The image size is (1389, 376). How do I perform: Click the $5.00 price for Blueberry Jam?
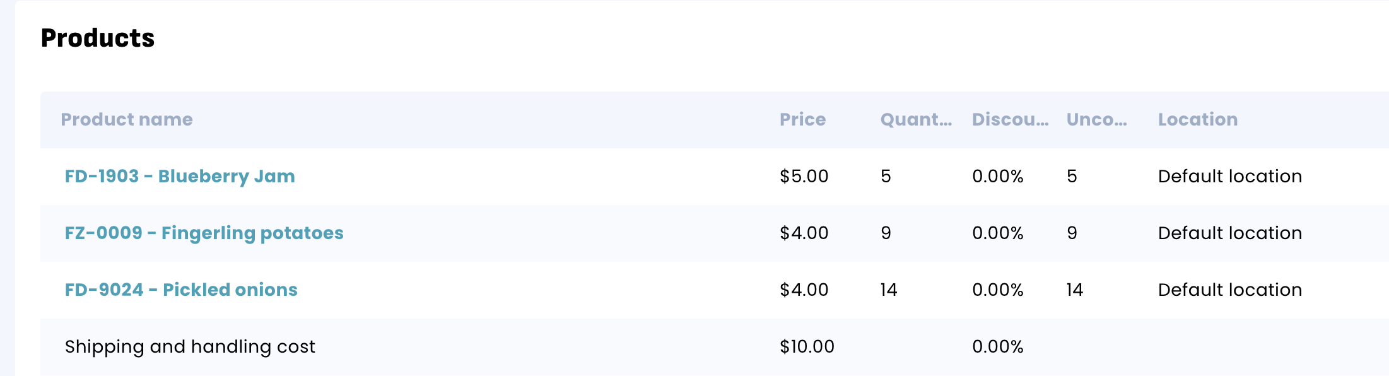(804, 177)
